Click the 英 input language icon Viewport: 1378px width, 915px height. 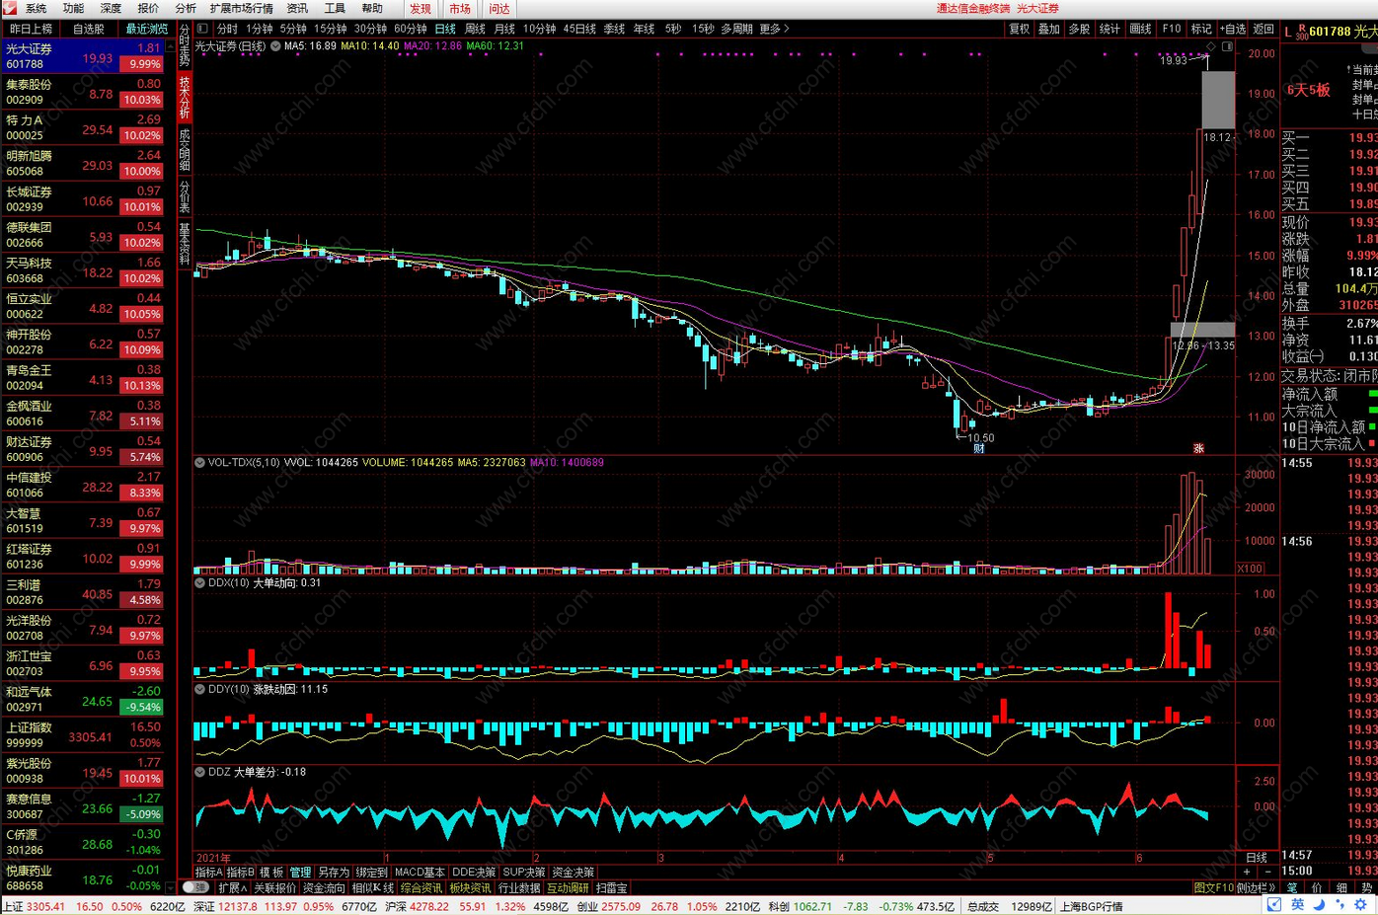coord(1297,904)
